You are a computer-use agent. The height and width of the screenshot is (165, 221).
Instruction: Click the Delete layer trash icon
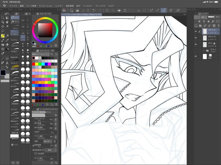tap(218, 26)
